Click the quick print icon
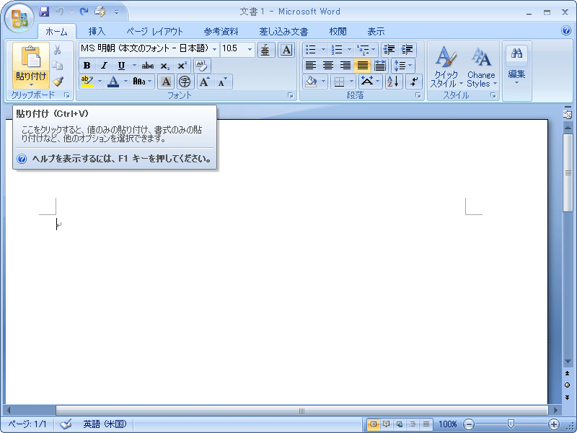Screen dimensions: 577x433 pyautogui.click(x=100, y=12)
